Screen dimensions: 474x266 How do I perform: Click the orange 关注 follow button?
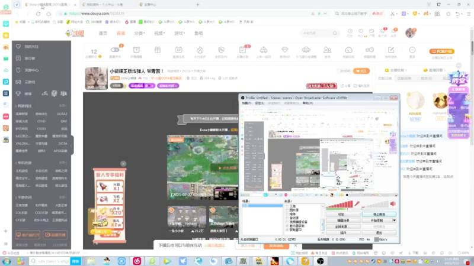point(361,71)
